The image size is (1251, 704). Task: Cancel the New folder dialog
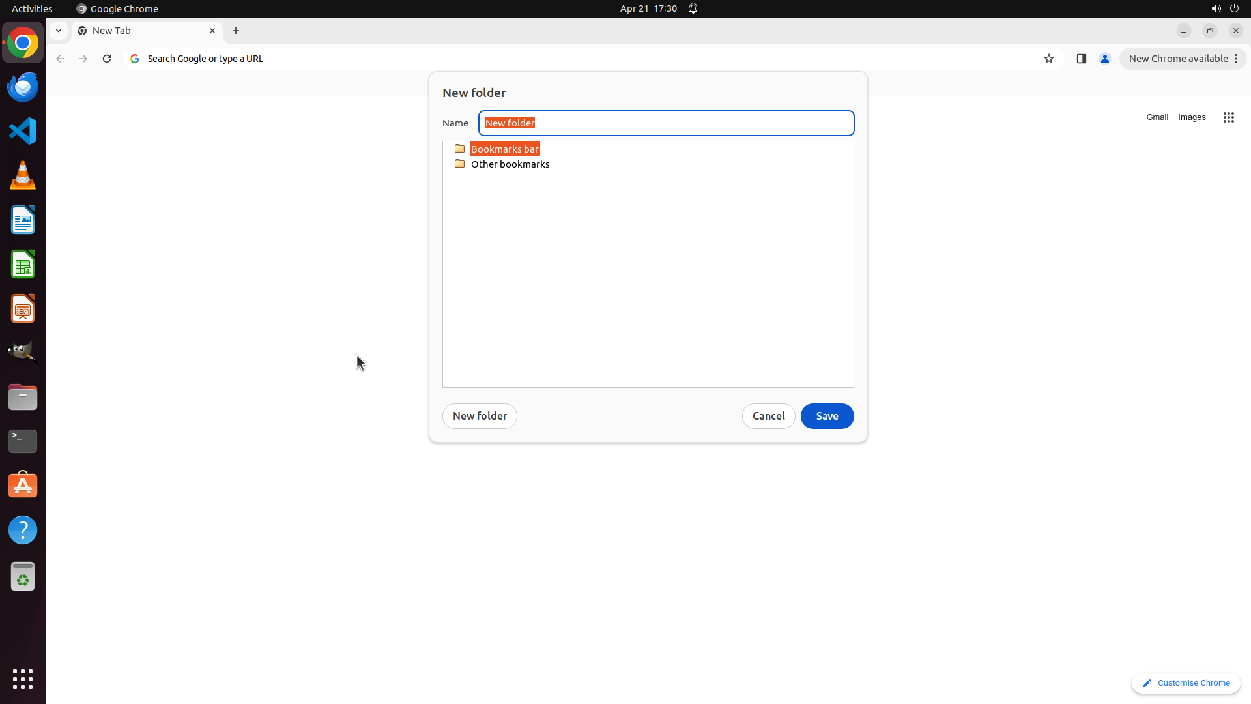click(x=768, y=416)
